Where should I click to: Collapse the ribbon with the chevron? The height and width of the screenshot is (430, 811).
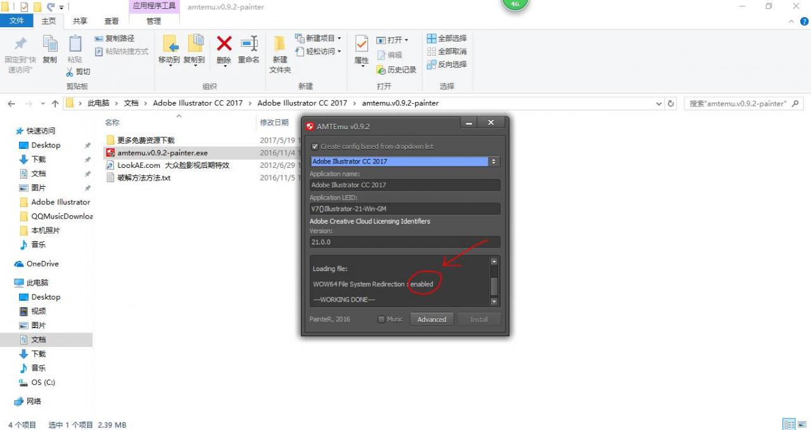[x=793, y=21]
